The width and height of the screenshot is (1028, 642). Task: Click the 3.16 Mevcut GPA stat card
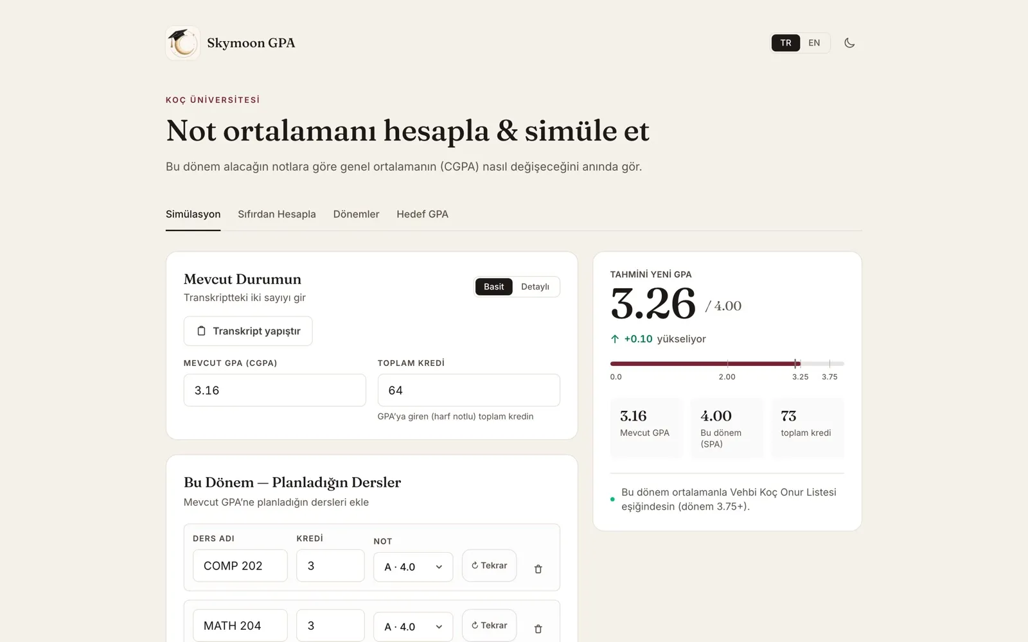pos(646,428)
